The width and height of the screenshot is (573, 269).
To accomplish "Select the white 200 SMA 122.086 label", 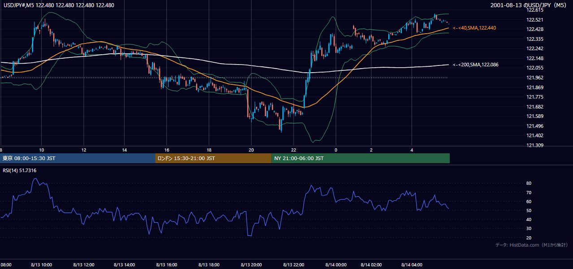I will coord(476,65).
